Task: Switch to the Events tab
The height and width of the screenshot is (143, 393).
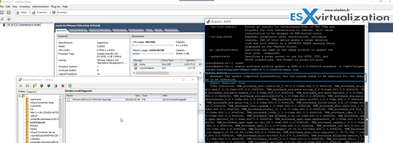Action: [159, 30]
